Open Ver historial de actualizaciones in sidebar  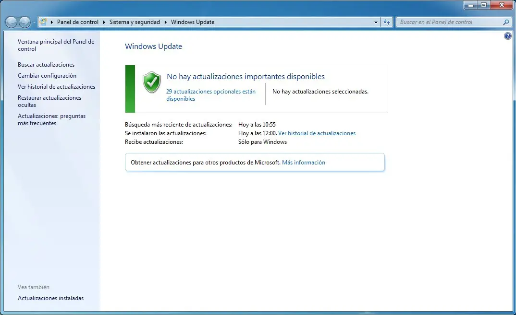click(56, 87)
